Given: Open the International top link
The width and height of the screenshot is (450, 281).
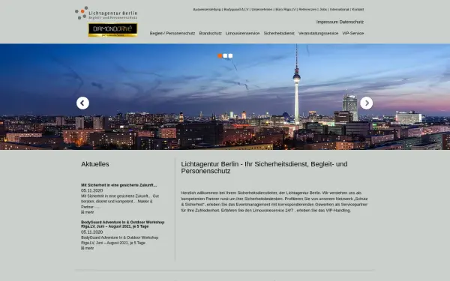Looking at the screenshot, I should pyautogui.click(x=339, y=10).
